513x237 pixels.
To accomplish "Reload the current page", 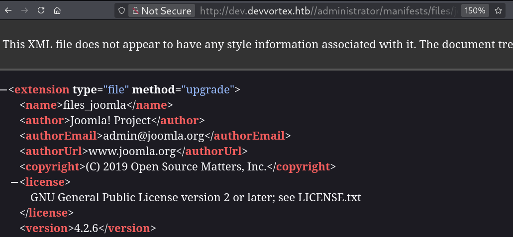I will 41,10.
